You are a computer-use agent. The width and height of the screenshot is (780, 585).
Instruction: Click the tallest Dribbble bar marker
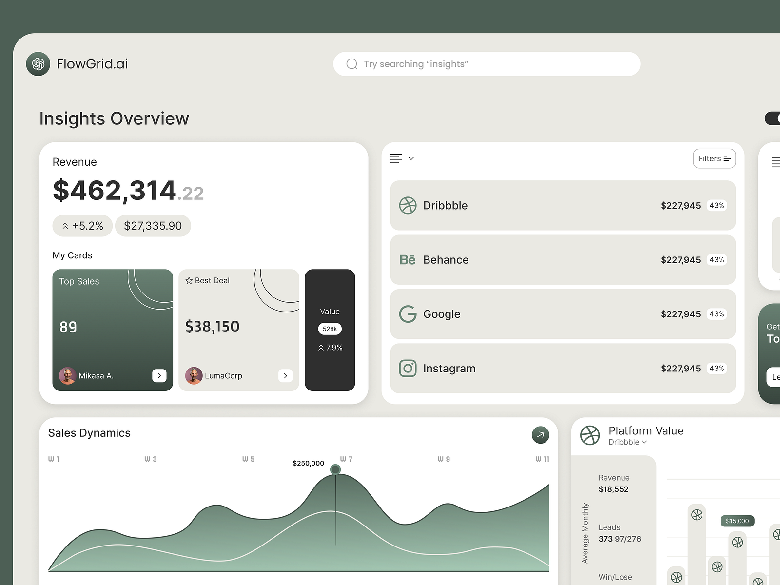(697, 514)
